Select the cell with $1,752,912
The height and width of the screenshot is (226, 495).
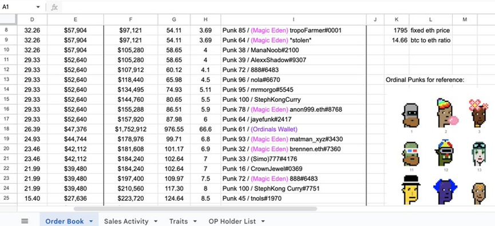(x=130, y=129)
